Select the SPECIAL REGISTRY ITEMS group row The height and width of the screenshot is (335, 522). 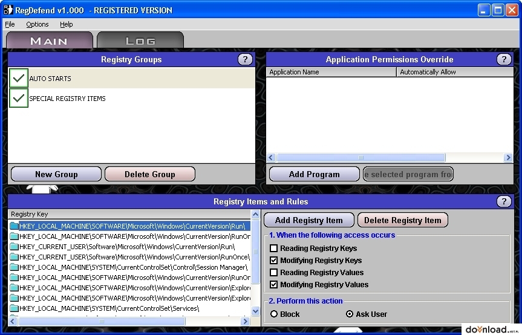coord(131,98)
